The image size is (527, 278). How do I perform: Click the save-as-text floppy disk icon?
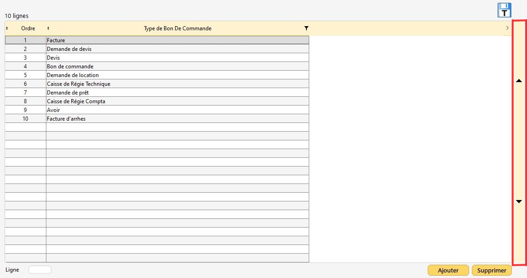[x=504, y=10]
